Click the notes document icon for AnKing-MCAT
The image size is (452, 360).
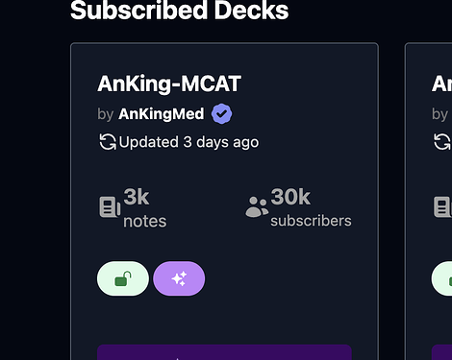pos(110,207)
